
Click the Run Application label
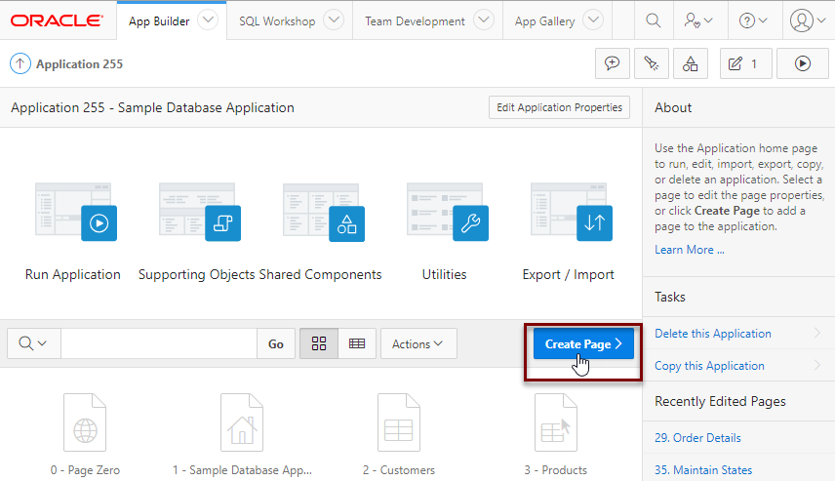[73, 274]
